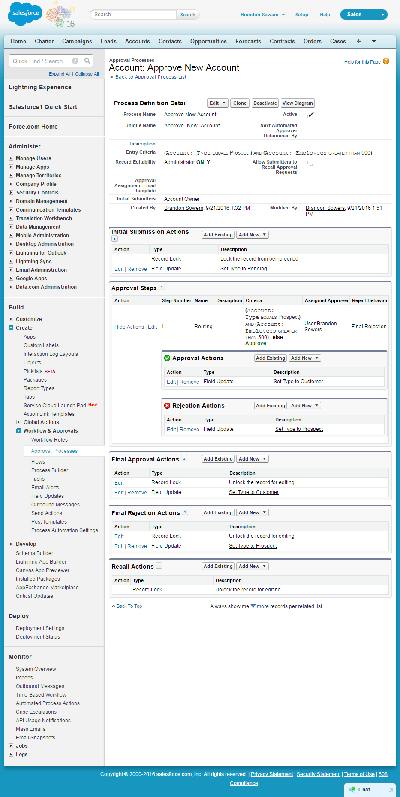Screen dimensions: 400x797
Task: Open the more-tabs dropdown arrow
Action: pyautogui.click(x=374, y=42)
